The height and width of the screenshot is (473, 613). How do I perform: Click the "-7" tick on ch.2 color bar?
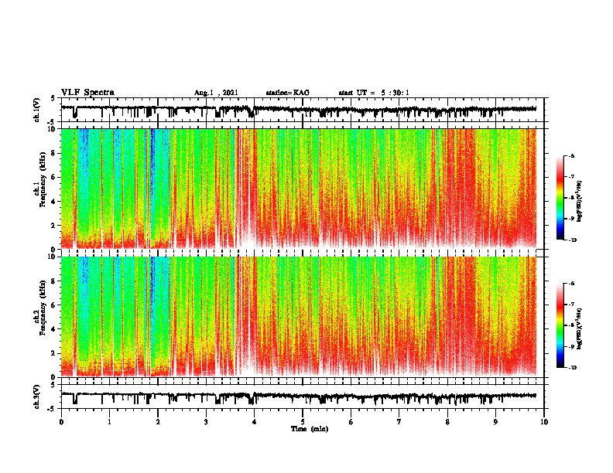[x=571, y=305]
